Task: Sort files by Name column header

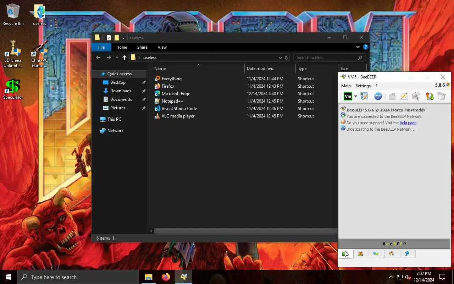Action: pos(198,69)
